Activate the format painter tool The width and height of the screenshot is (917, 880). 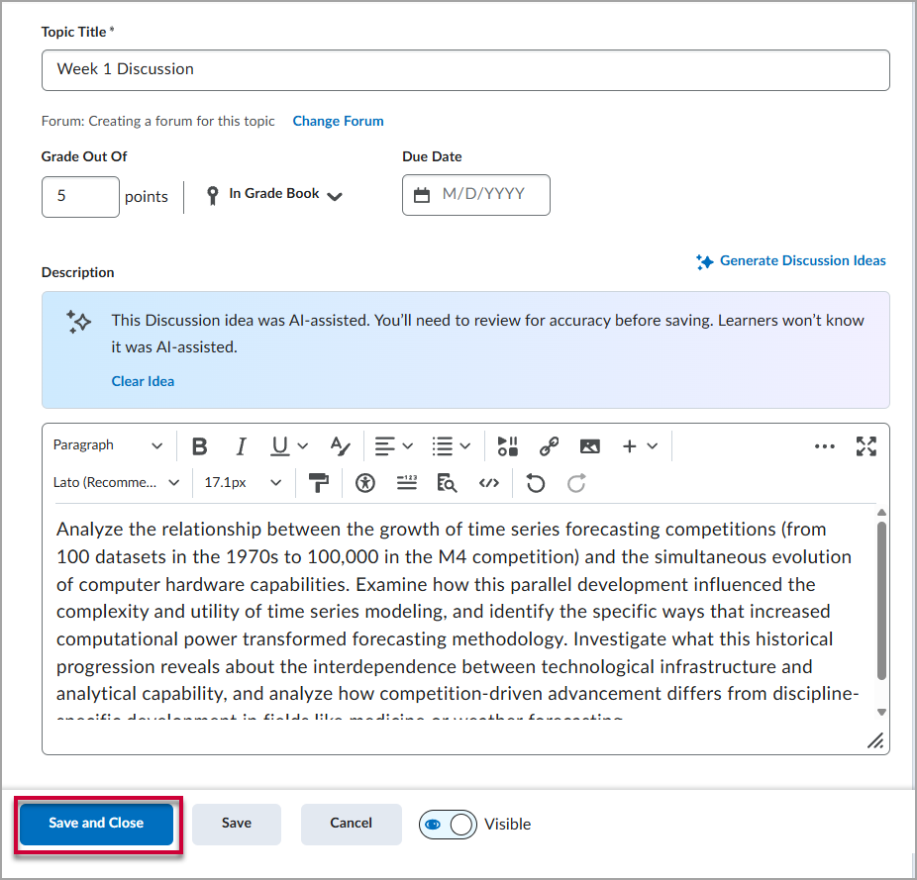(319, 483)
